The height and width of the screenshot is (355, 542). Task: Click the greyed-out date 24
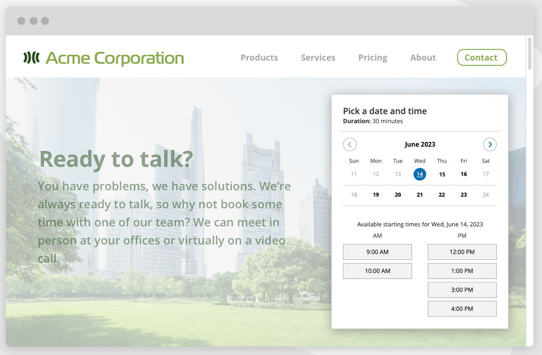(486, 195)
